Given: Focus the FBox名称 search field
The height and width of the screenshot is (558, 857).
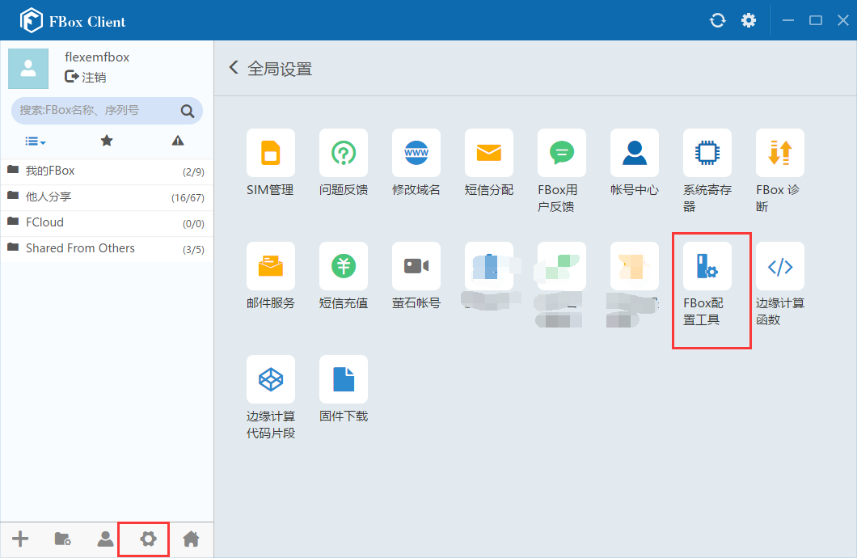Looking at the screenshot, I should click(107, 111).
